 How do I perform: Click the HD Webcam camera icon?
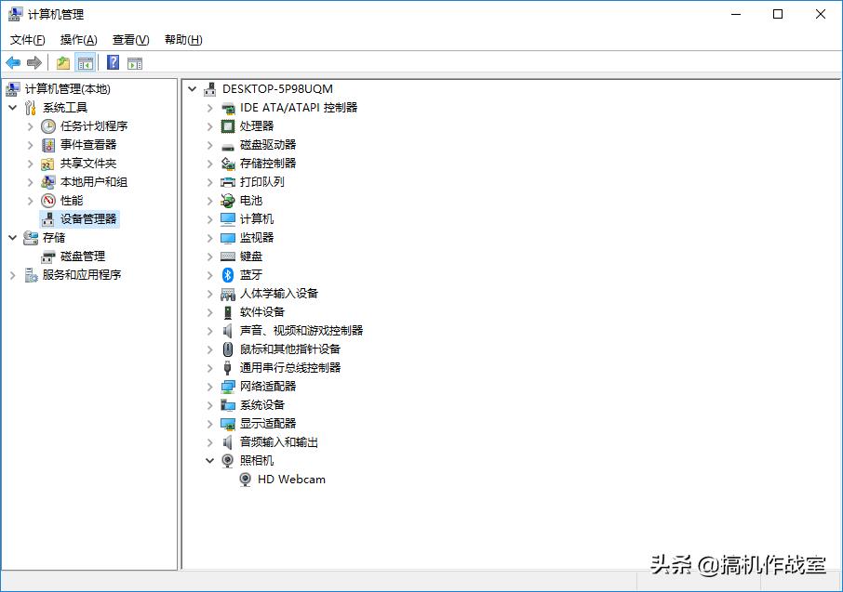[245, 480]
